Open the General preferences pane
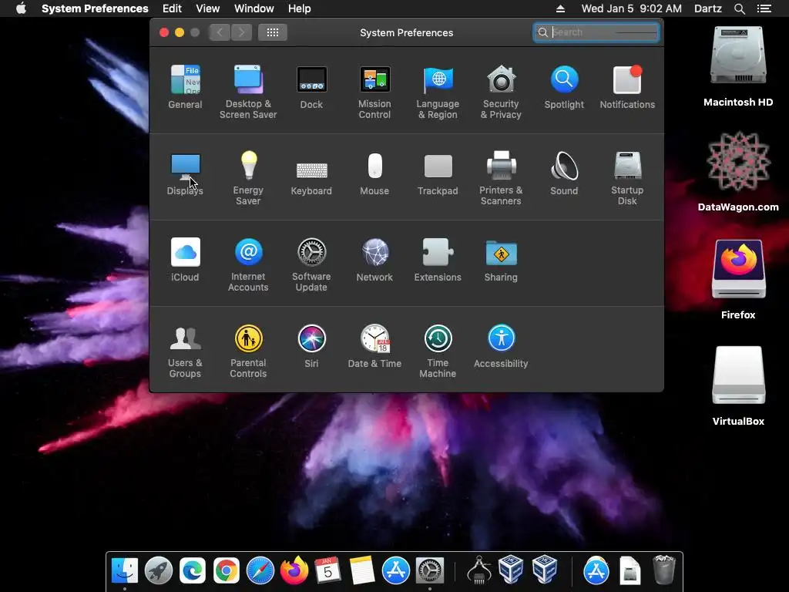Image resolution: width=789 pixels, height=592 pixels. point(185,86)
